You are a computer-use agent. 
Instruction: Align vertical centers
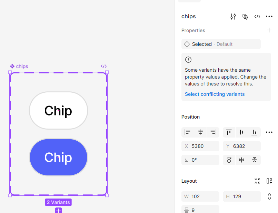click(x=242, y=132)
